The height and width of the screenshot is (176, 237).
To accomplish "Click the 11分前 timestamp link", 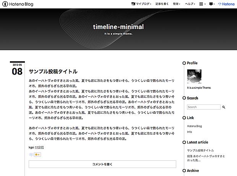I will [39, 147].
